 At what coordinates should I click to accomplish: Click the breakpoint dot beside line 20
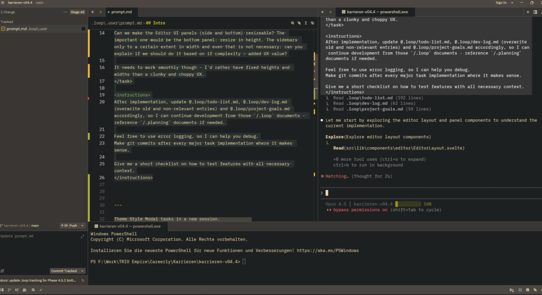(x=88, y=99)
